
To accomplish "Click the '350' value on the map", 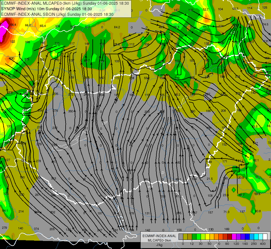I will pos(71,111).
